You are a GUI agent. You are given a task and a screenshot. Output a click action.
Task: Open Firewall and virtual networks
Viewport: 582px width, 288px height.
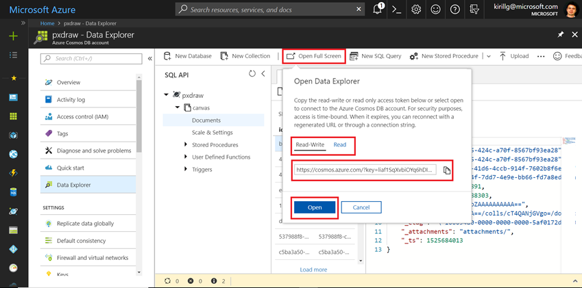[x=88, y=258]
